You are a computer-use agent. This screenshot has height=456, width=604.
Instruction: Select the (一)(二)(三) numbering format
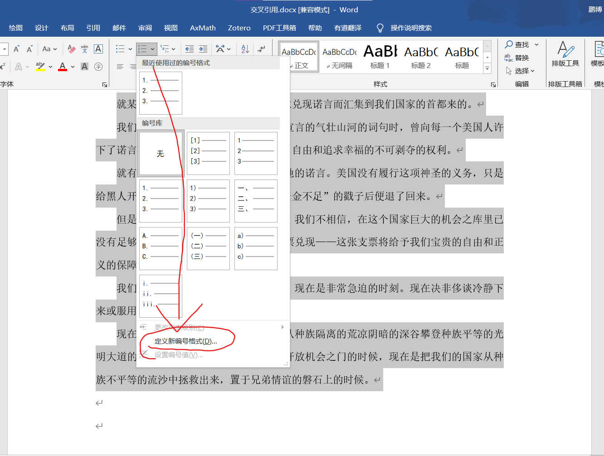(x=208, y=249)
